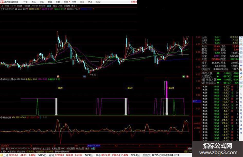Apply the MA2 indicator
The image size is (243, 157).
pos(63,148)
